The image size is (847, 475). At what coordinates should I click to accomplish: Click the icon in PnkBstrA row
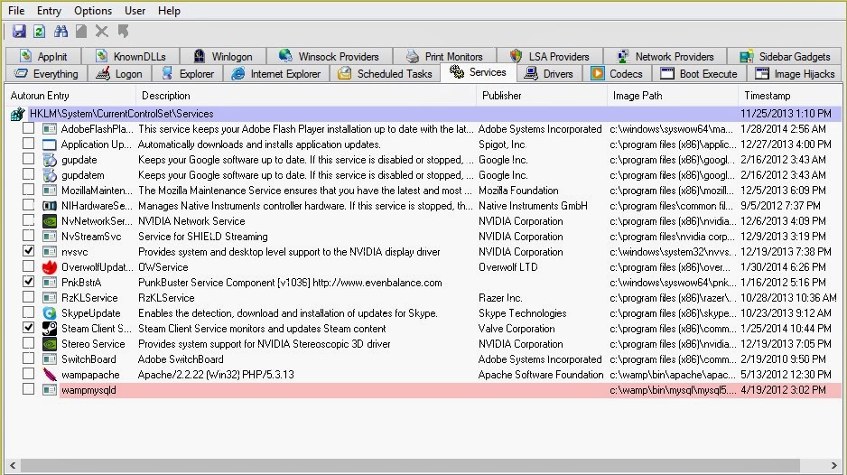tap(50, 282)
